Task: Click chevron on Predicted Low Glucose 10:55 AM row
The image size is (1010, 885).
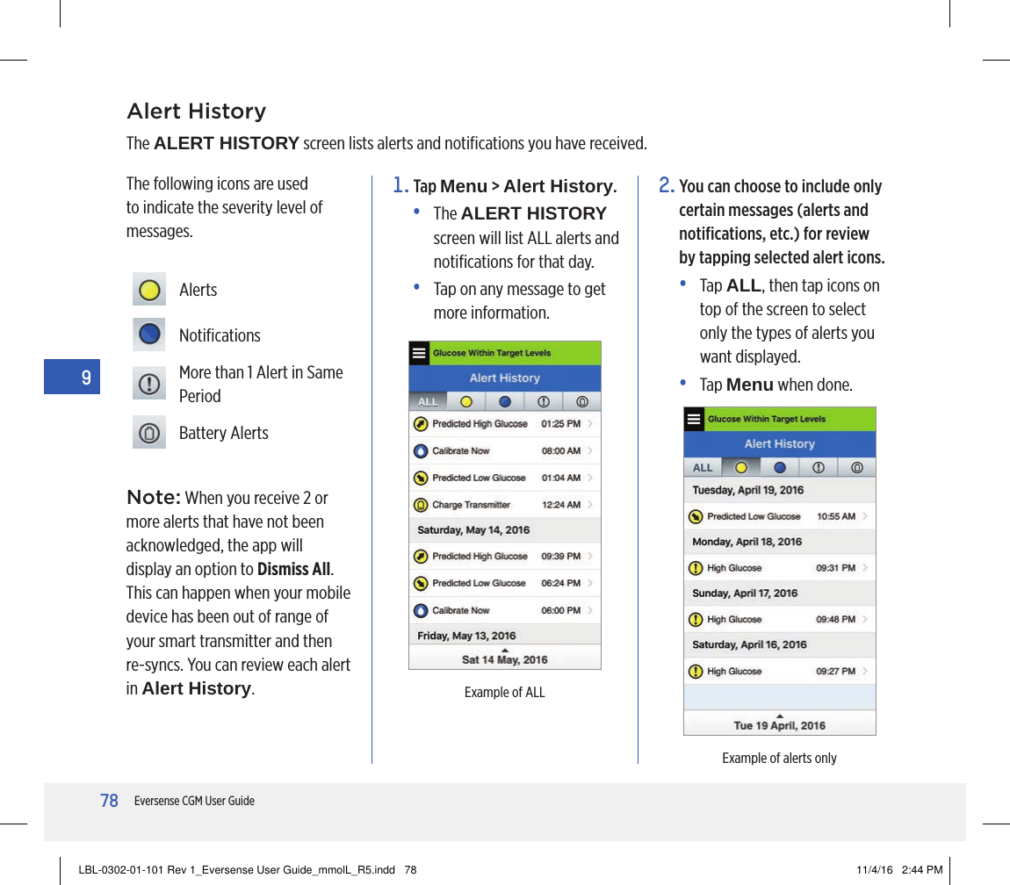Action: pos(865,516)
